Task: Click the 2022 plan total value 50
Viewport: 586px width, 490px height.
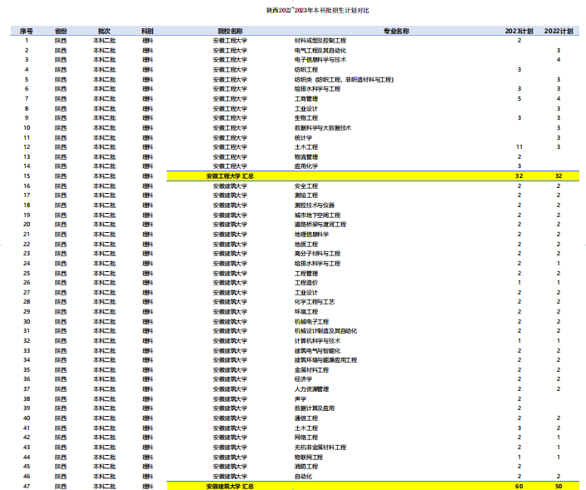Action: 558,486
